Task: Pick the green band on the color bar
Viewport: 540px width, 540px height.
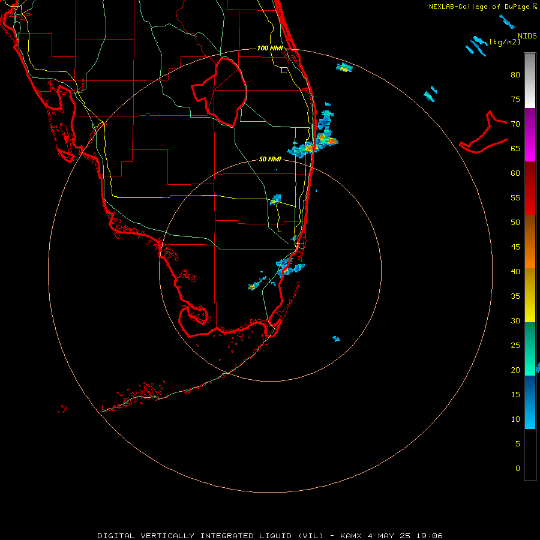Action: pyautogui.click(x=530, y=349)
